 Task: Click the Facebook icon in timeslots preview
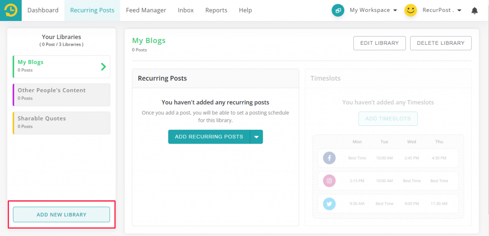(330, 158)
